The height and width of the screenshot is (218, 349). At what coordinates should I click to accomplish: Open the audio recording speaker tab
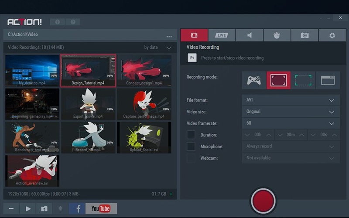(250, 35)
